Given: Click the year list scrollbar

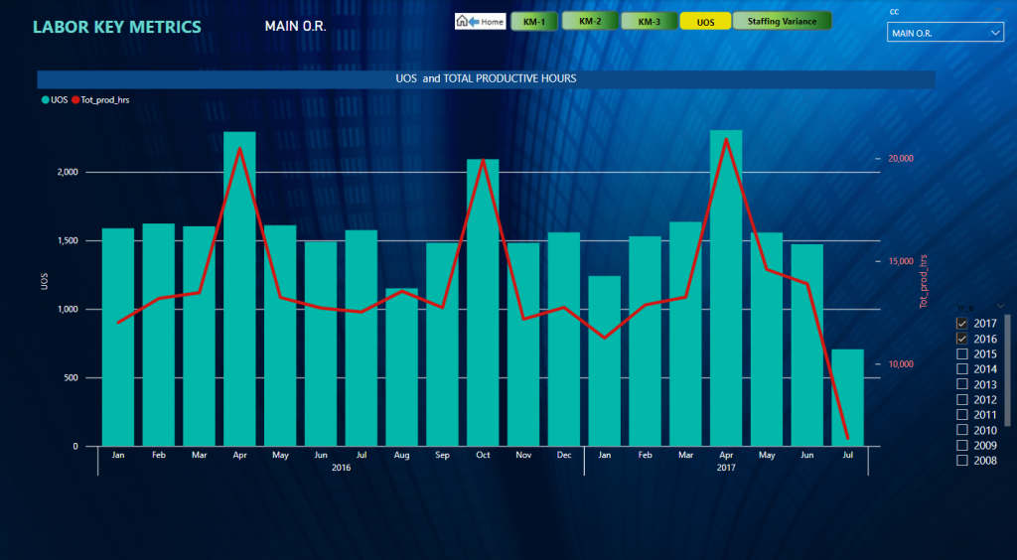Looking at the screenshot, I should 1007,369.
